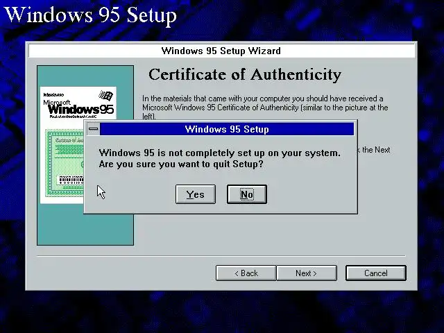Click the Windows flag logo on certificate image
444x333 pixels.
pyautogui.click(x=106, y=96)
